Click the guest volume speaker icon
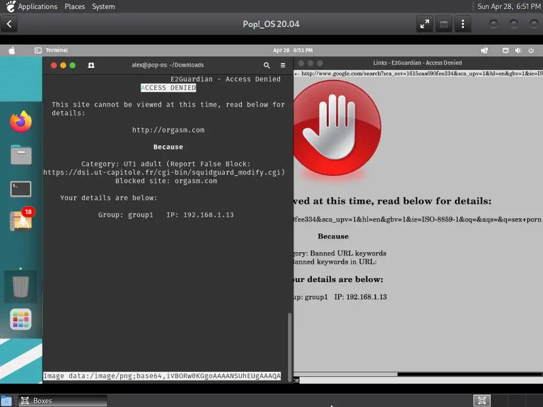Screen dimensions: 543x407 point(518,50)
